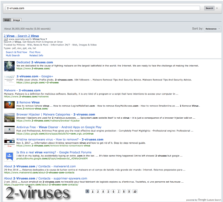Click the supprimer-spyware.com contacts URL
This screenshot has width=223, height=202.
[x=41, y=185]
